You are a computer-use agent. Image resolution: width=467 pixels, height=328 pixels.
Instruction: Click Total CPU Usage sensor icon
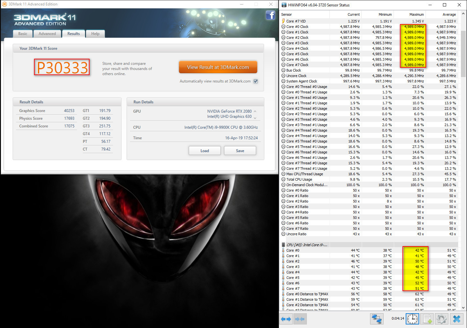[x=283, y=179]
